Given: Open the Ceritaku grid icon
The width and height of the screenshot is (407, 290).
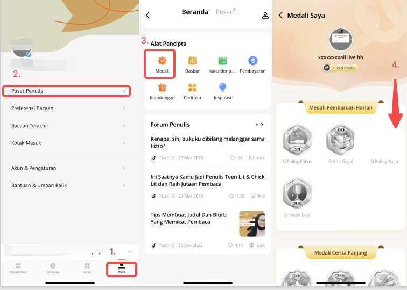Looking at the screenshot, I should tap(192, 88).
